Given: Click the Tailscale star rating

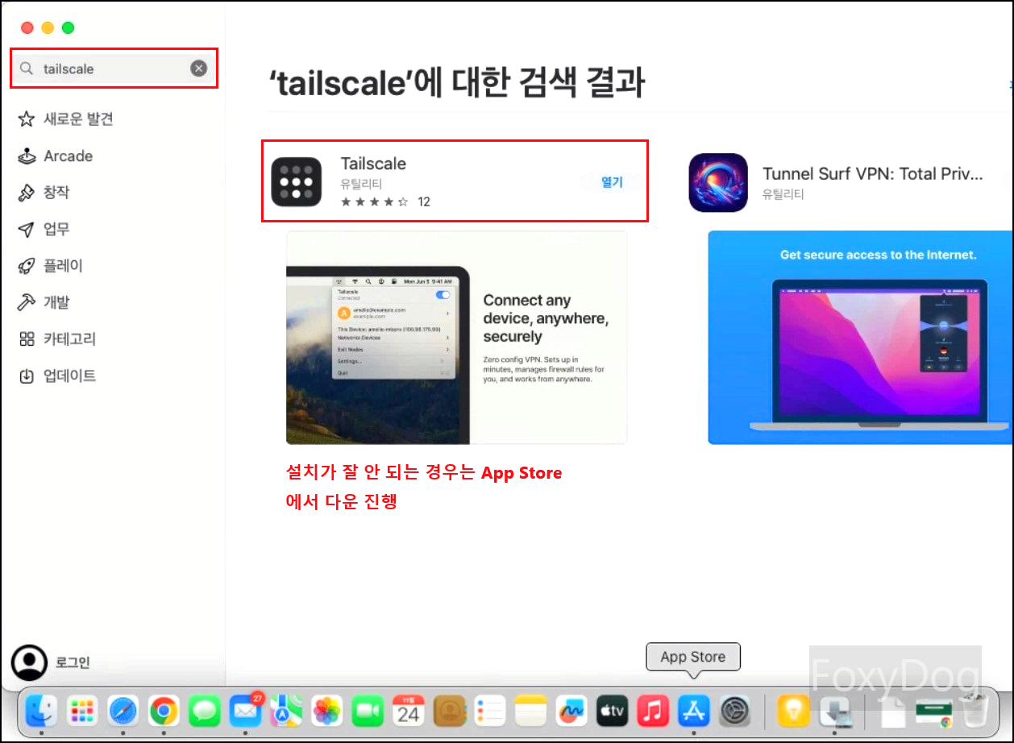Looking at the screenshot, I should point(374,202).
